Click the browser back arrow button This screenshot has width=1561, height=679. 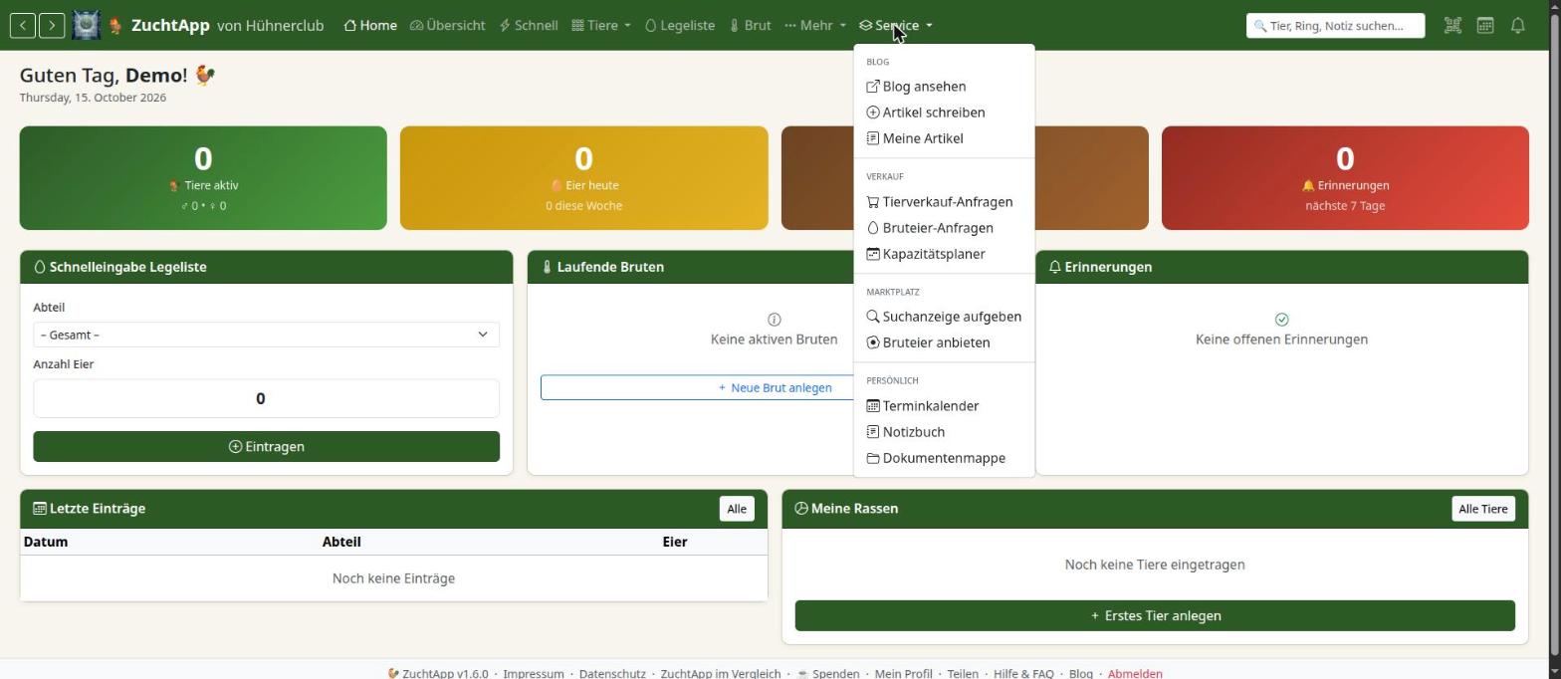tap(23, 25)
